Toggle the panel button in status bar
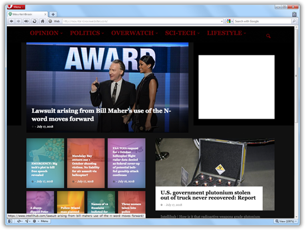The height and width of the screenshot is (230, 305). (10, 221)
